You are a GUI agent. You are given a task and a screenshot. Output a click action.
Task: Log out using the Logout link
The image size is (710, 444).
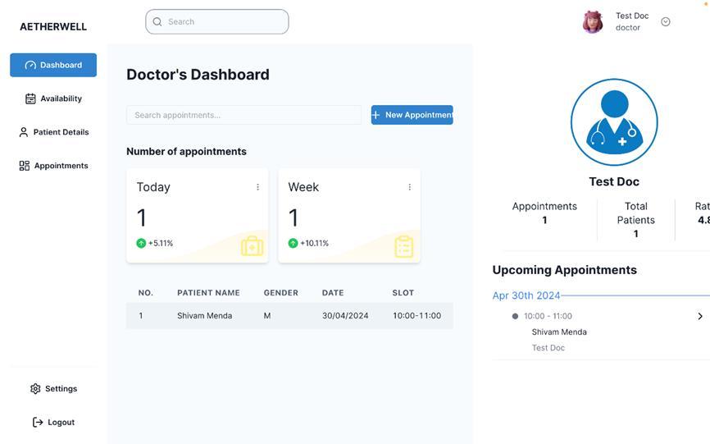[x=61, y=423]
